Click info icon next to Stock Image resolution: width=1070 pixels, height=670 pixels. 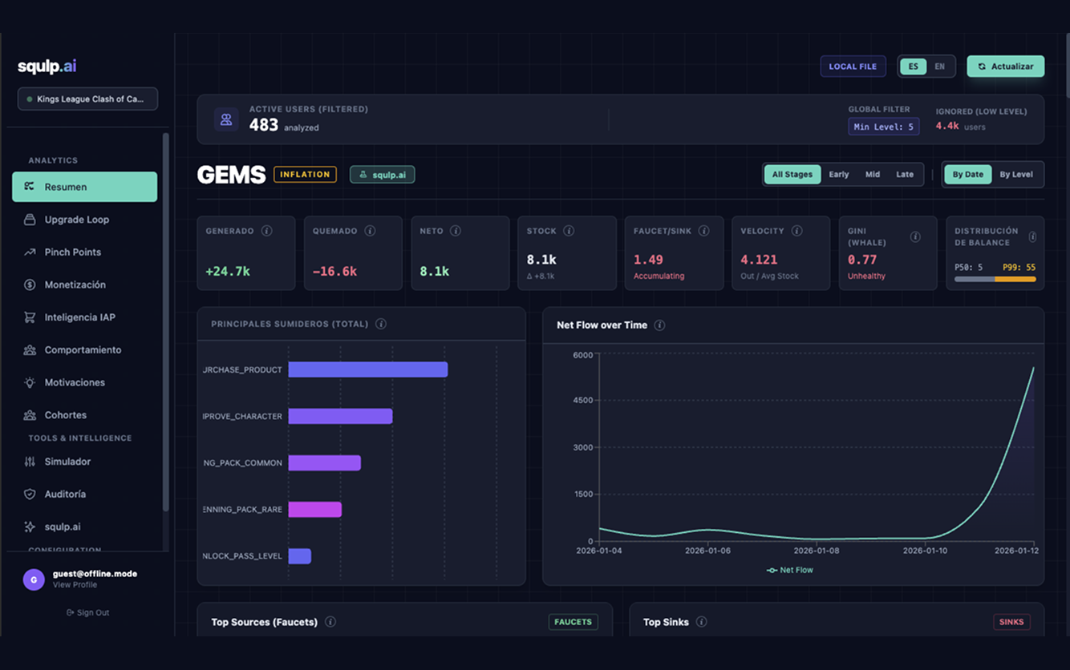tap(569, 231)
